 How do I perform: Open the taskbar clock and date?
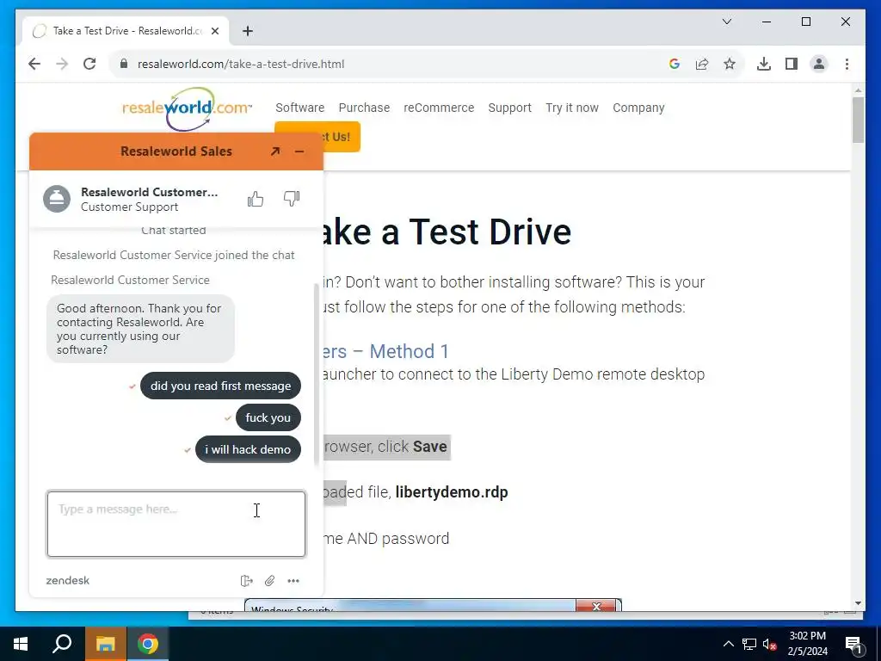point(807,644)
